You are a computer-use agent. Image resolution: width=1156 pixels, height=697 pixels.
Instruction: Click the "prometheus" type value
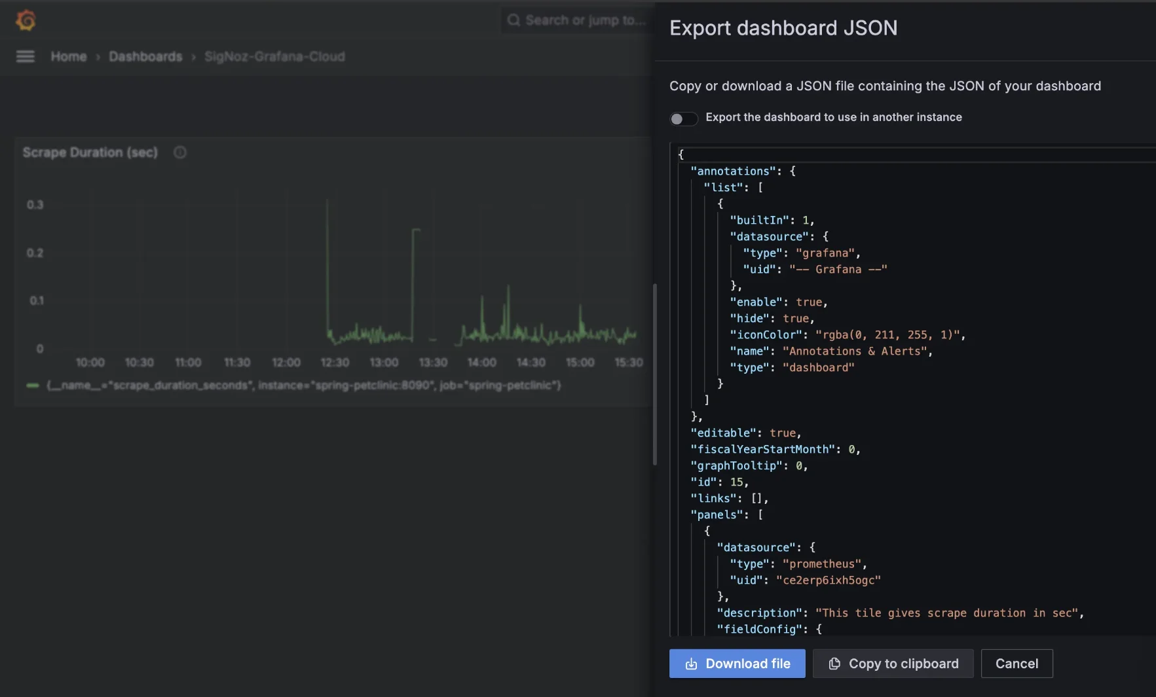tap(822, 563)
